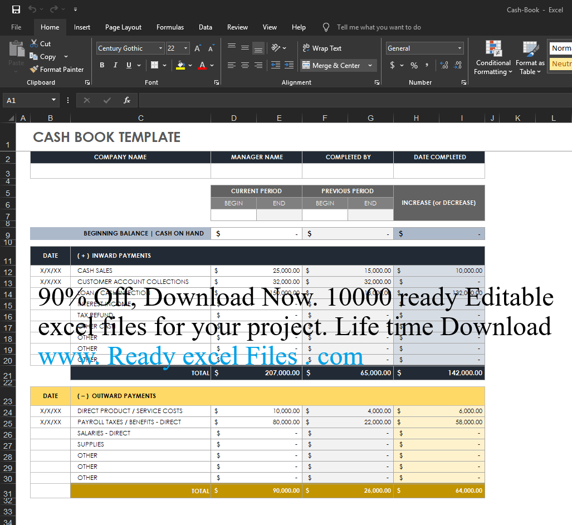Save the Cash-Book workbook
The height and width of the screenshot is (525, 572).
click(x=15, y=9)
